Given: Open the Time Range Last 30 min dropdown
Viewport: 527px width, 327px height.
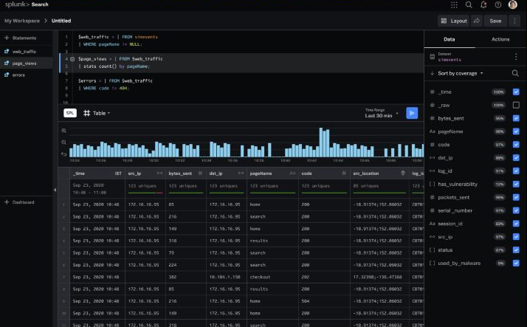Looking at the screenshot, I should 382,113.
